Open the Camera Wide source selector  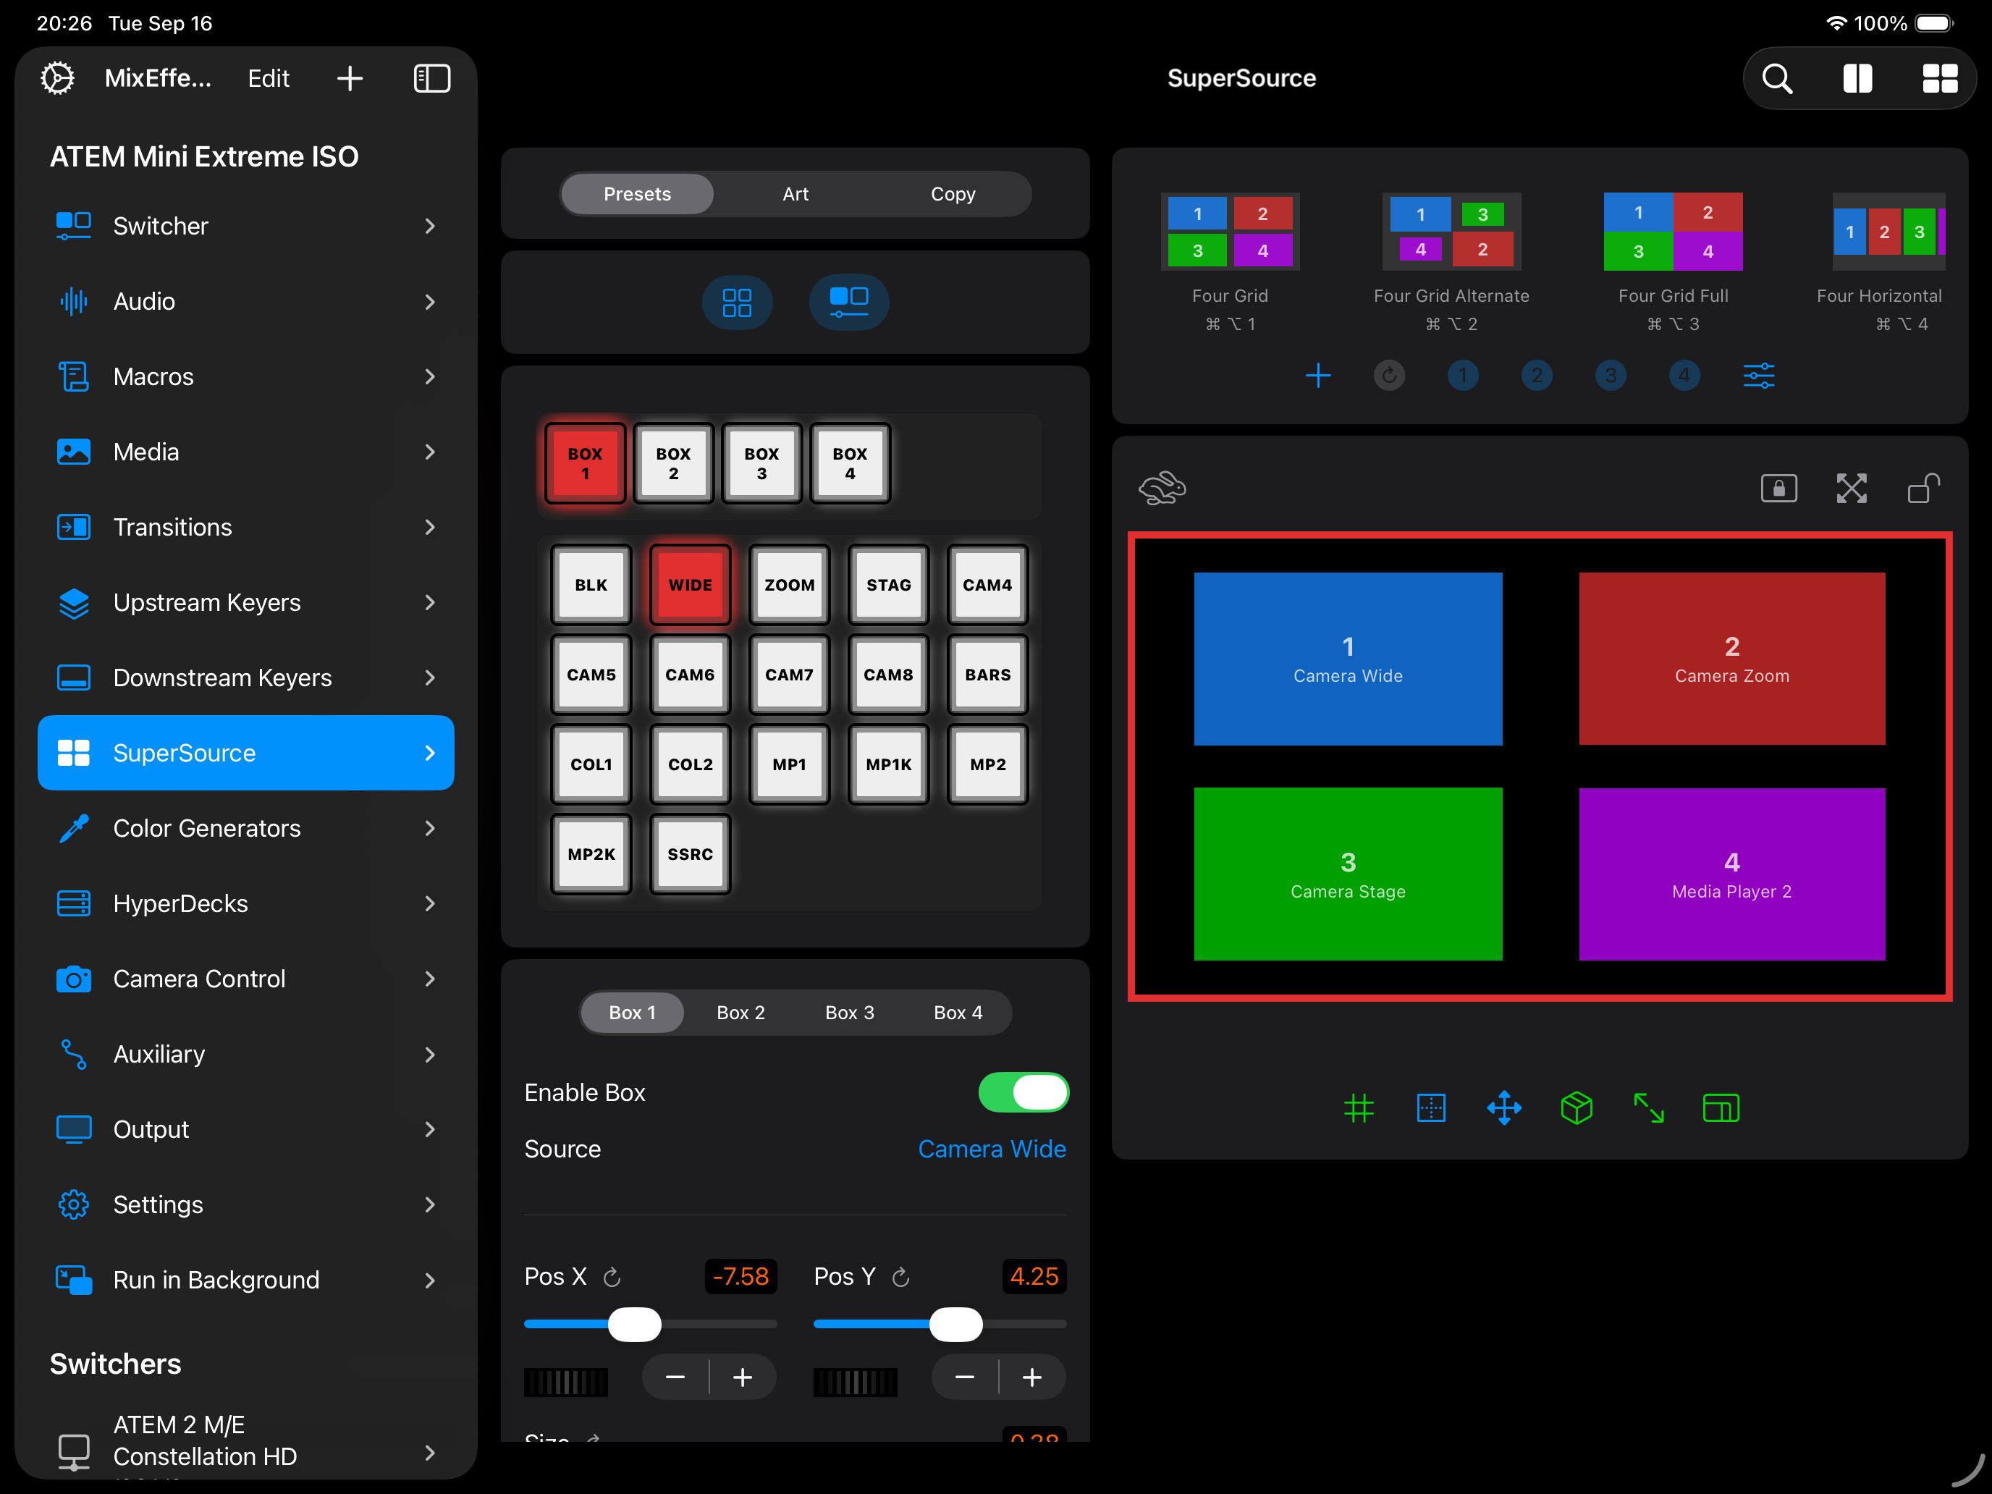[x=991, y=1149]
